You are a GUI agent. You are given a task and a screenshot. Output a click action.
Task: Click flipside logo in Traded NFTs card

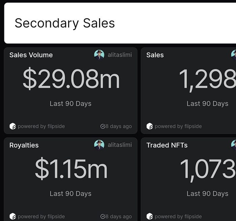pyautogui.click(x=150, y=216)
